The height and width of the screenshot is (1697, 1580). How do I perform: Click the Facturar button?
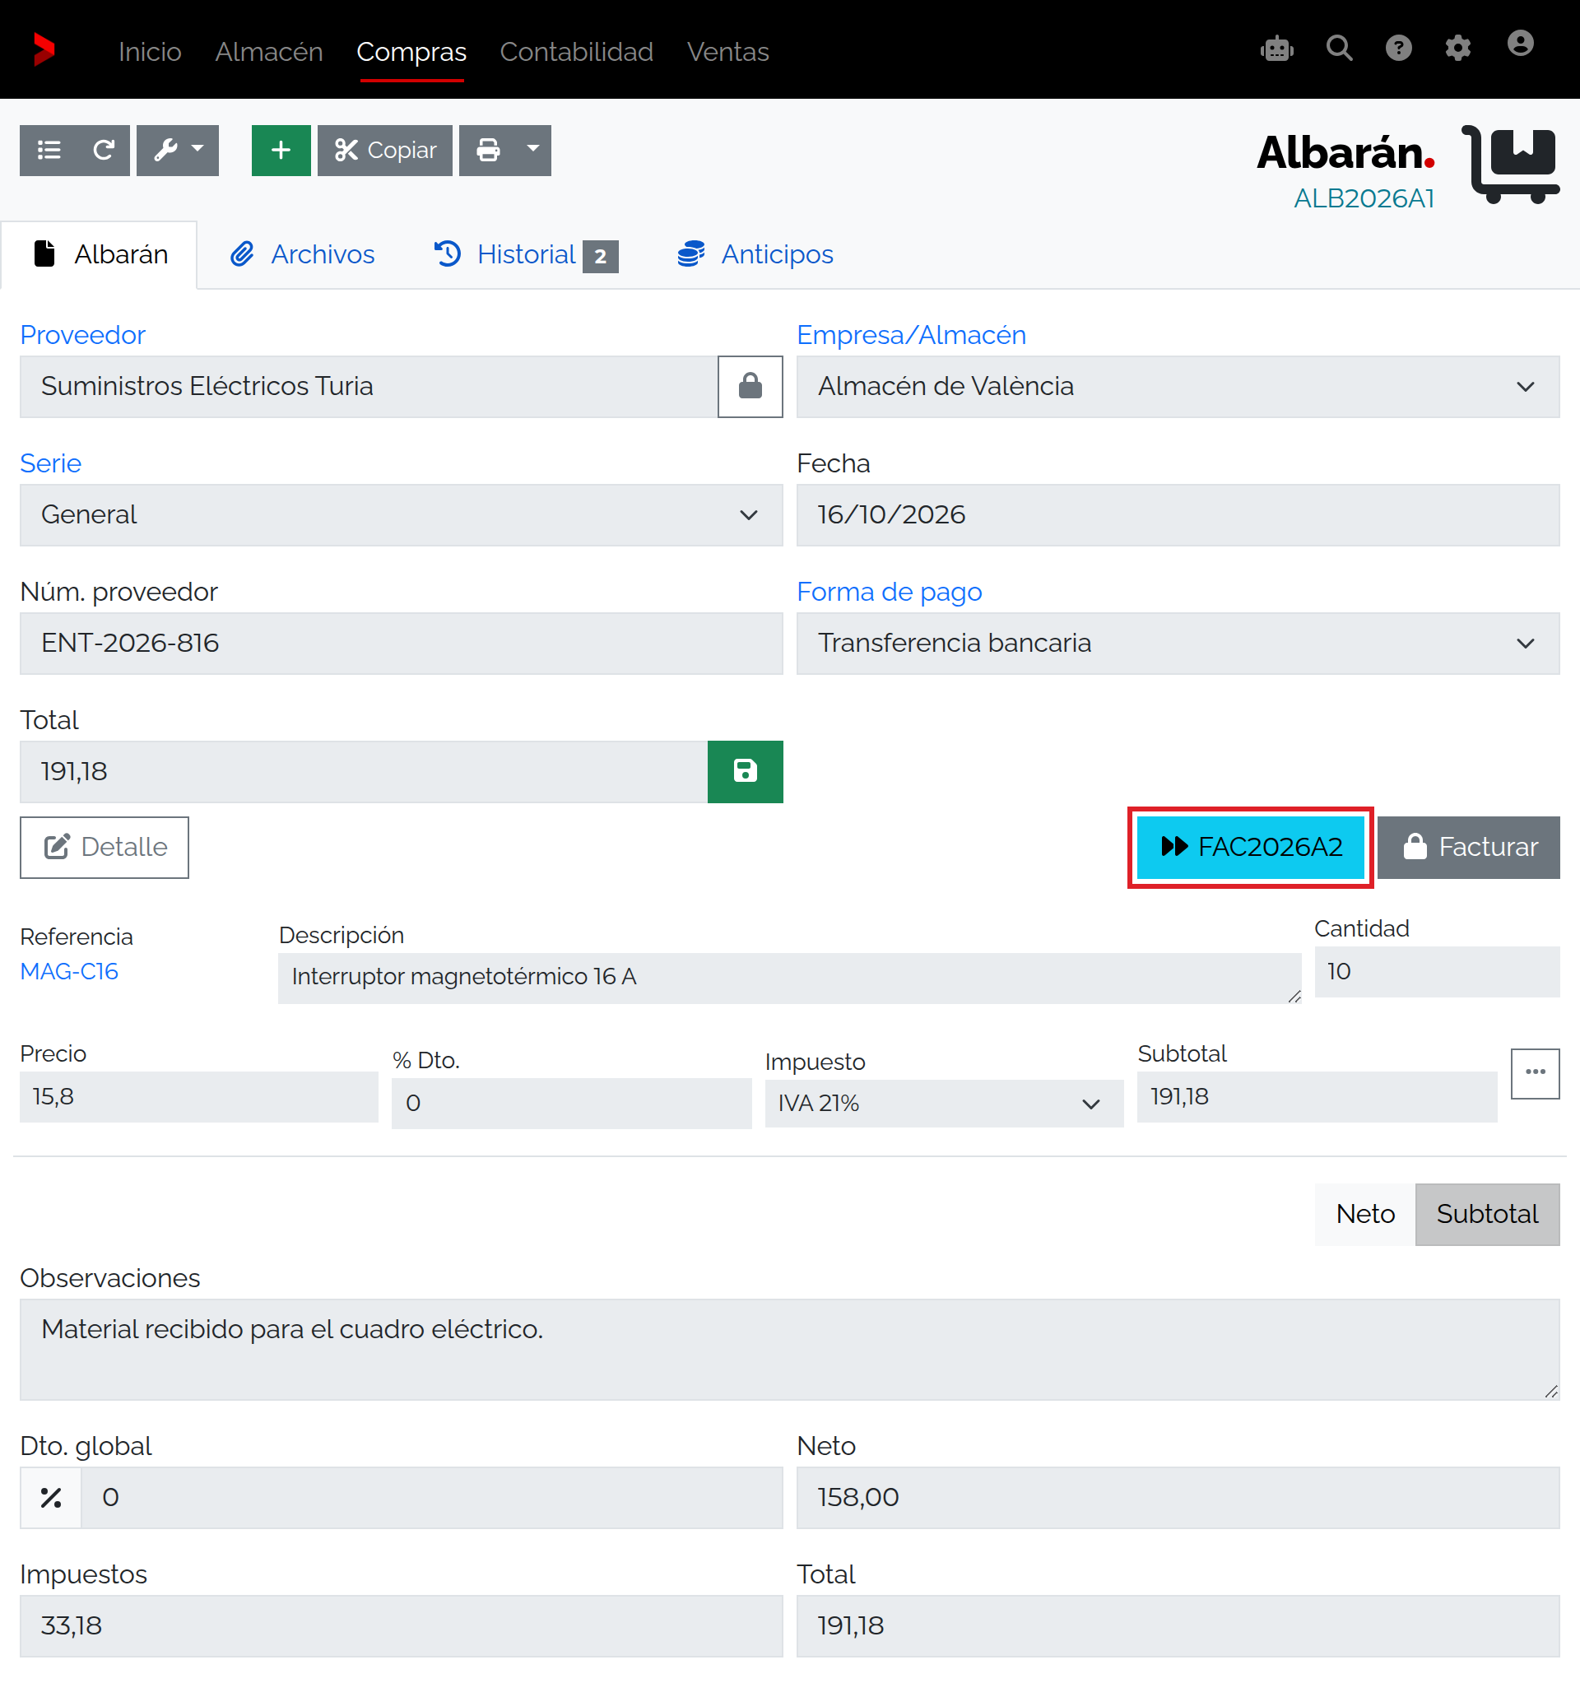1468,847
